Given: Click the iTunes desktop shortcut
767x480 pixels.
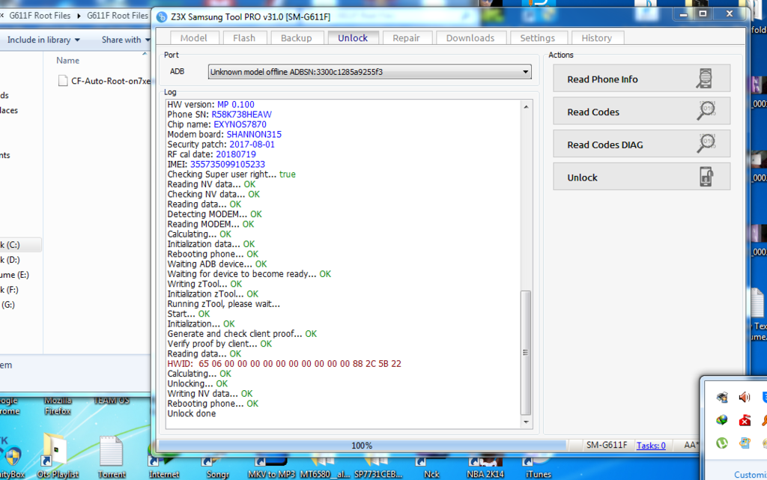Looking at the screenshot, I should point(538,467).
